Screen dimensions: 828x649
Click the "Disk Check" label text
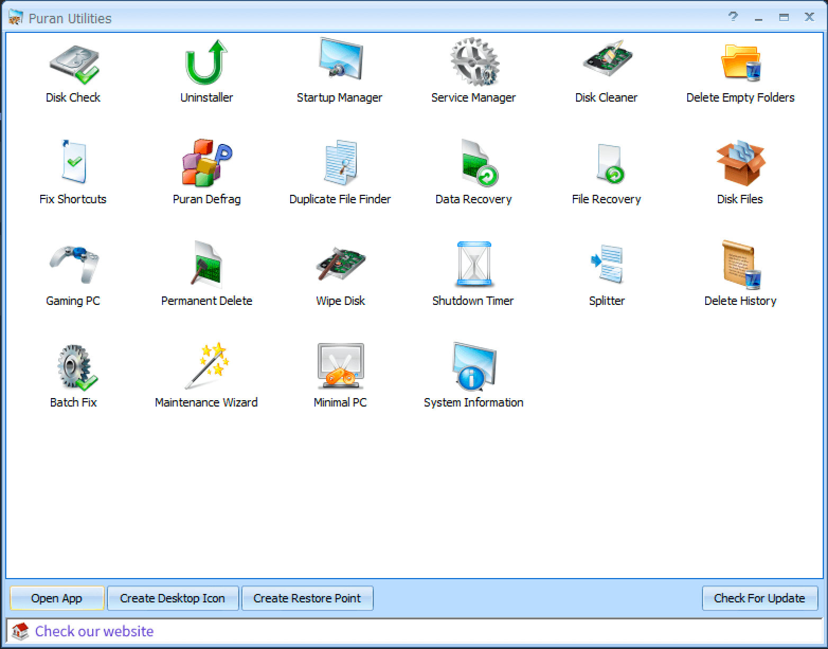click(x=73, y=97)
